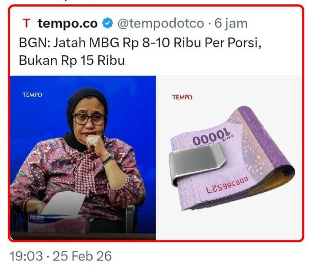Click the bracelet on the woman's wrist

[108, 159]
